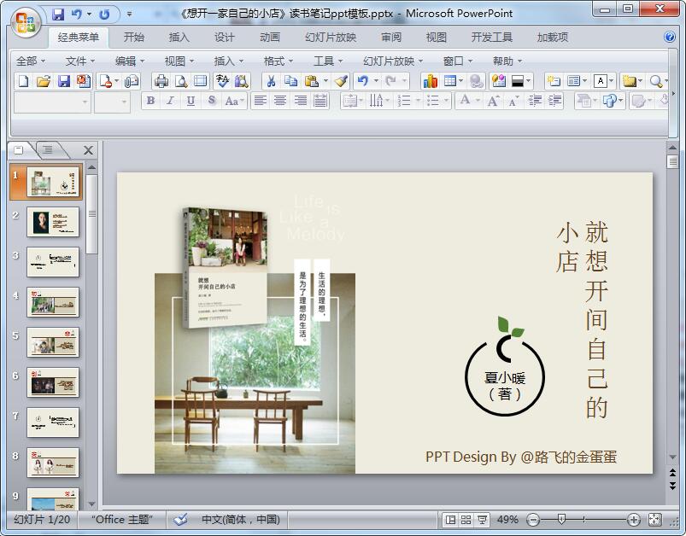Open the 格式 dropdown menu
Image resolution: width=686 pixels, height=536 pixels.
point(279,61)
